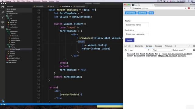Select formFields.js in the Explorer tree
This screenshot has width=195, height=109.
click(x=16, y=49)
